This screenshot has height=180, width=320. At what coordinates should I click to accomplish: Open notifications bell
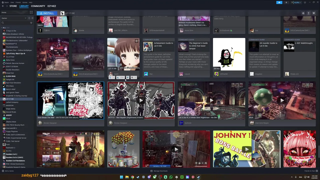point(286,2)
